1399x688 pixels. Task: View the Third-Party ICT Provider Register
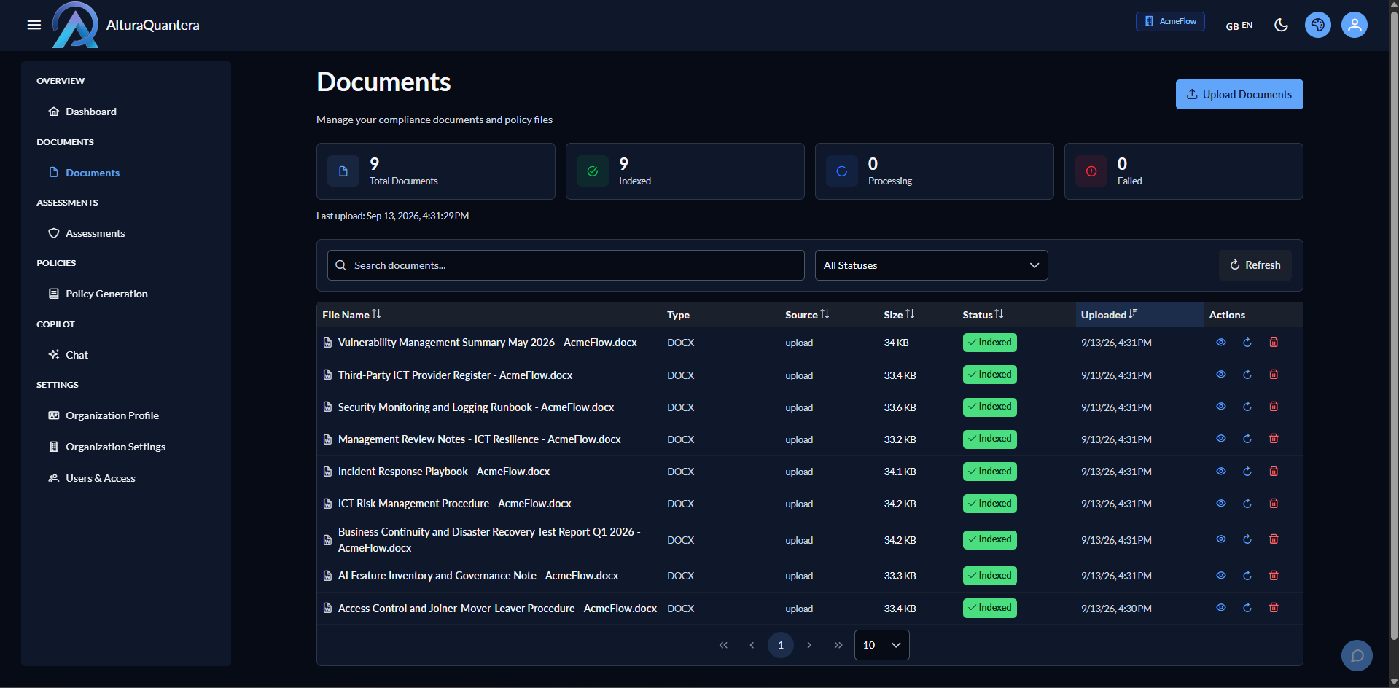click(1220, 375)
